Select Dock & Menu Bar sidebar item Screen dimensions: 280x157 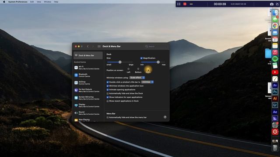click(88, 55)
